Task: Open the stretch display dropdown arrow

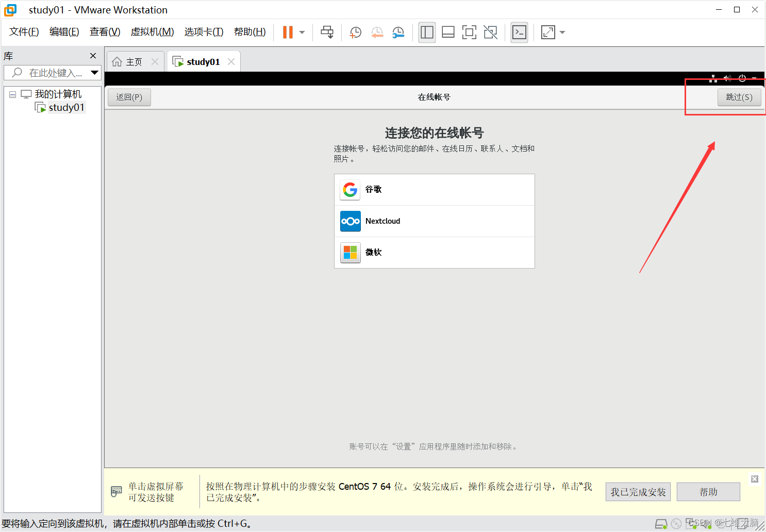Action: pos(562,32)
